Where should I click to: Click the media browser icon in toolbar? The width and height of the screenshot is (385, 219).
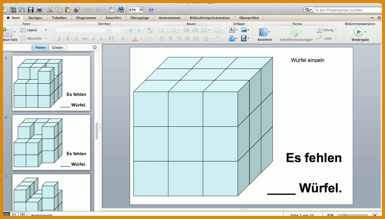[121, 10]
